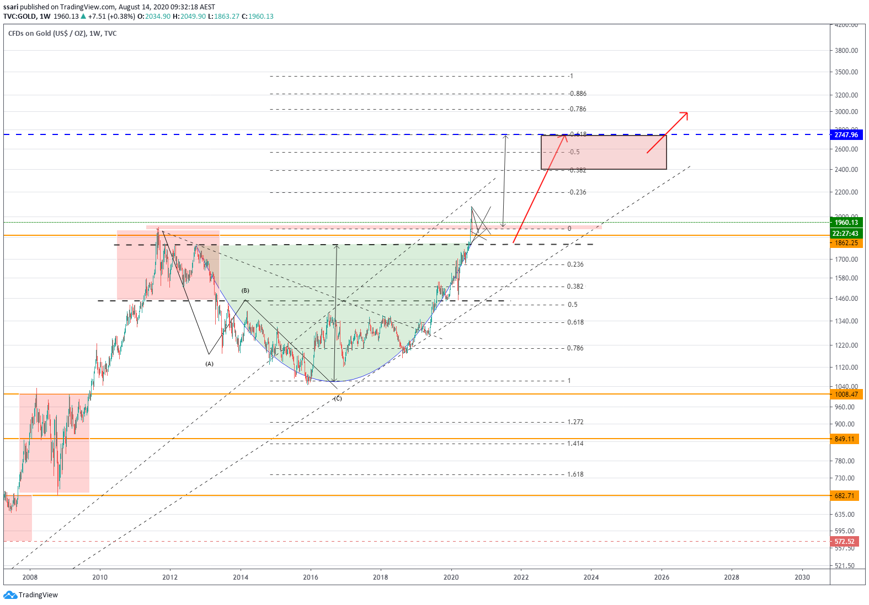
Task: Click the 0 Fibonacci level label
Action: [569, 229]
